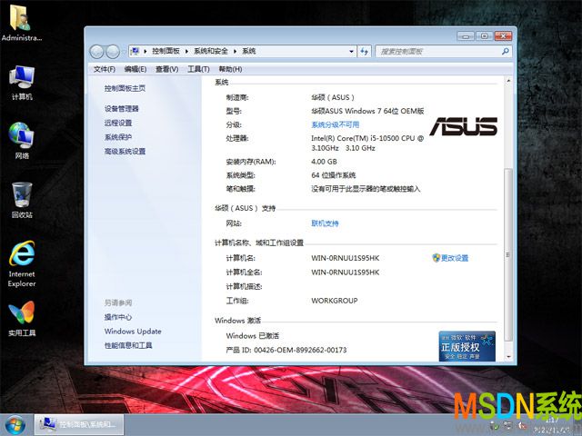Open the 回收站 recycle bin icon

tap(22, 200)
